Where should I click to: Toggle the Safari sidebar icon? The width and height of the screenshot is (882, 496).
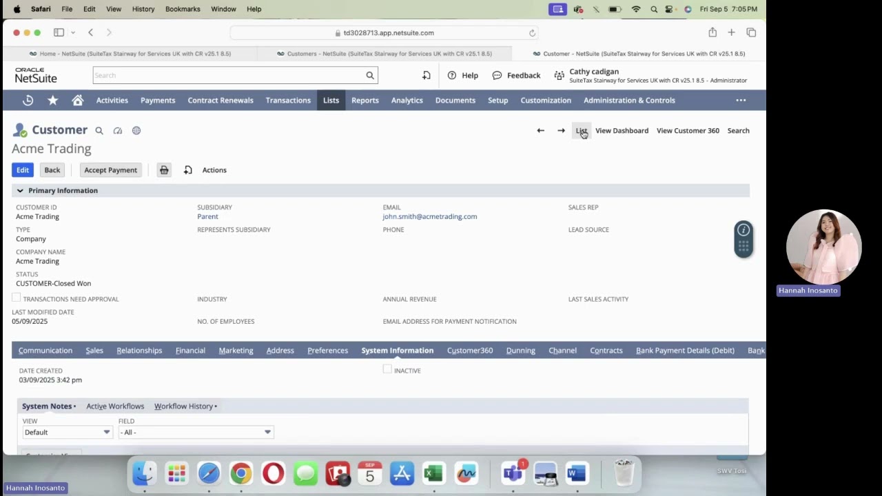tap(59, 32)
